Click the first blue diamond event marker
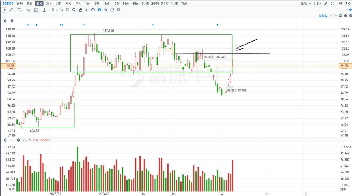The image size is (352, 196). click(x=28, y=25)
